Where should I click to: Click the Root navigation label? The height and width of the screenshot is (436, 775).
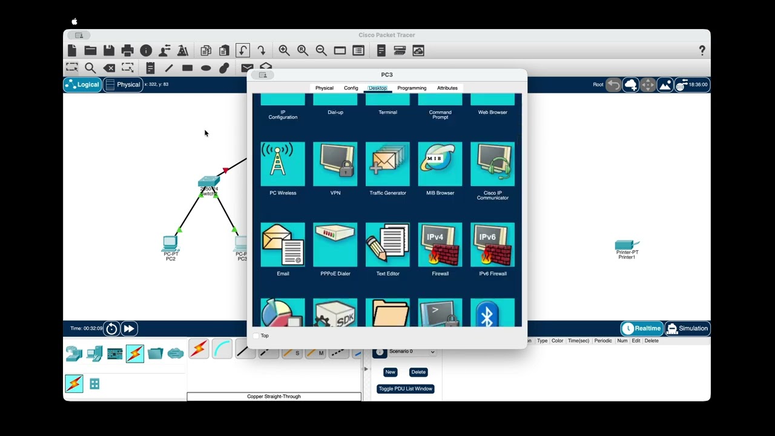598,85
